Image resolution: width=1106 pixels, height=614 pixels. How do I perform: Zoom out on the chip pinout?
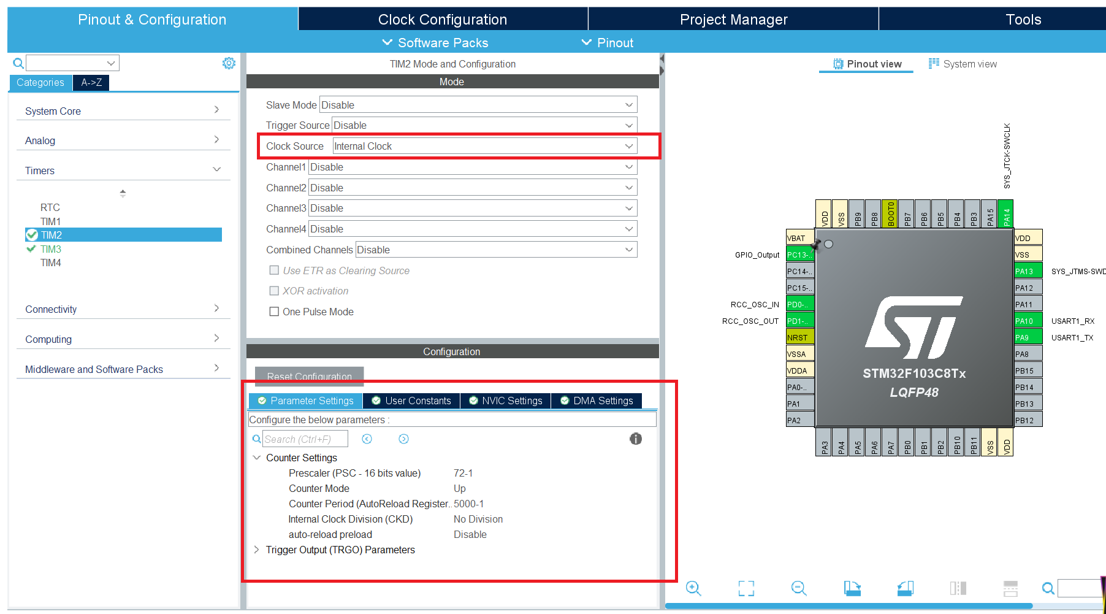(x=799, y=588)
